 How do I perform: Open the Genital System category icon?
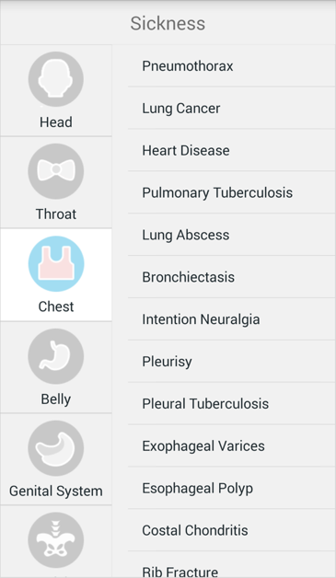pyautogui.click(x=55, y=448)
